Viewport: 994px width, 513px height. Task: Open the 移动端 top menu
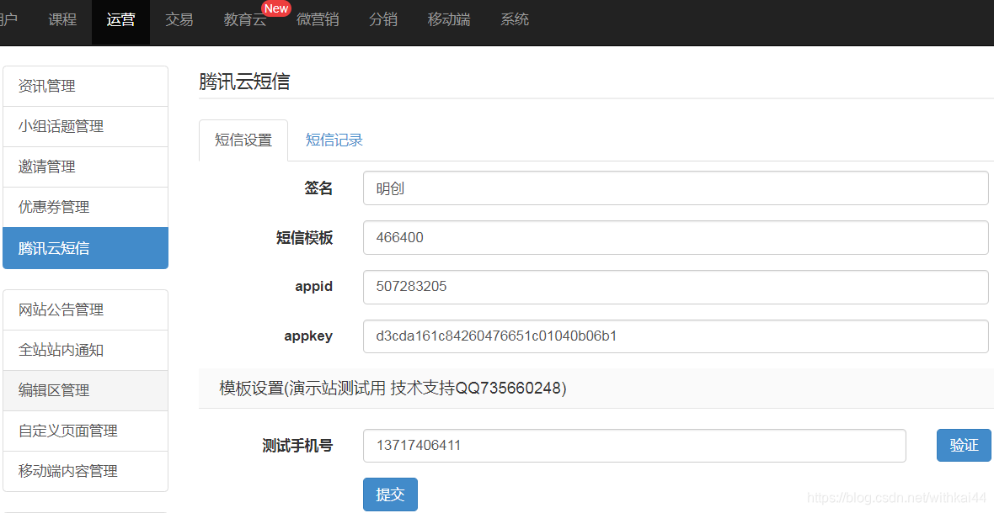click(x=449, y=19)
